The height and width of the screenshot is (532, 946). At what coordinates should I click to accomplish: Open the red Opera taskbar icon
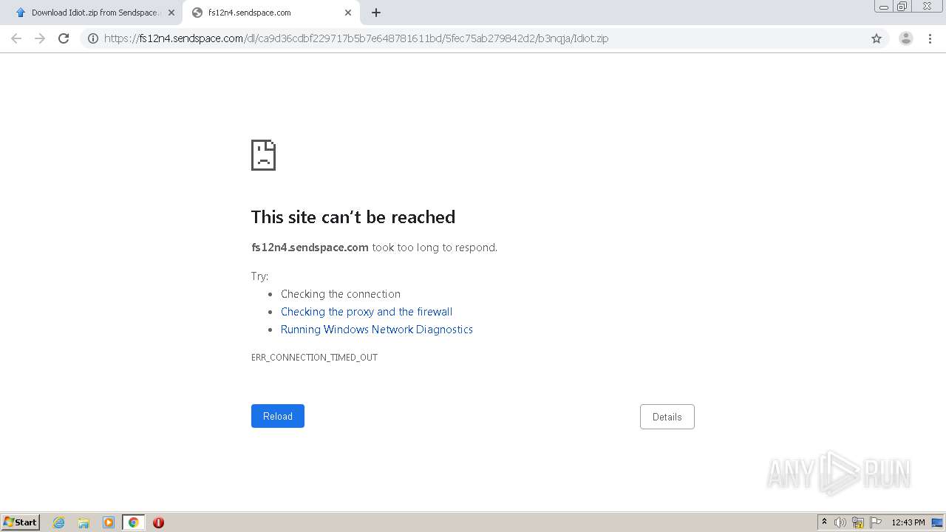tap(158, 522)
